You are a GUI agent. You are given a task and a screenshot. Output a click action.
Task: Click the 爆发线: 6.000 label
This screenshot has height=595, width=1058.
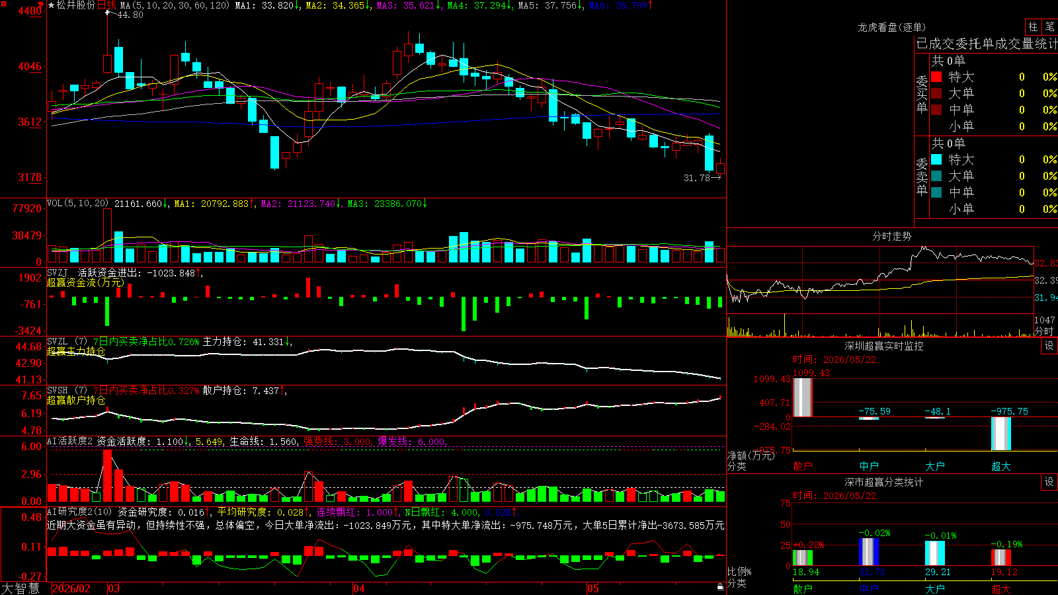[412, 442]
